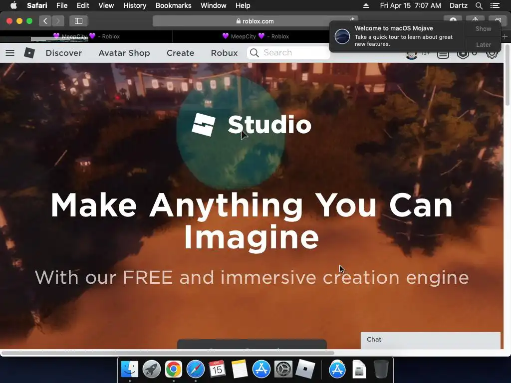Click the eject icon in the menu bar
This screenshot has height=383, width=511.
point(366,5)
